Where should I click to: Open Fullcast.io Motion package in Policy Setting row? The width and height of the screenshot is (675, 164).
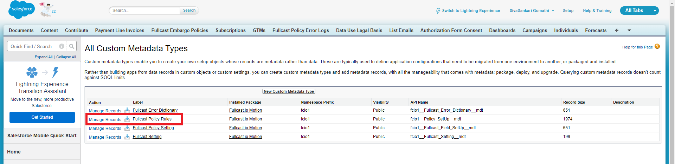coord(245,128)
